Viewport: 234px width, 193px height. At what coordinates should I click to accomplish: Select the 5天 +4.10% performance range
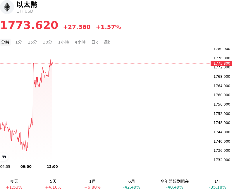53,184
